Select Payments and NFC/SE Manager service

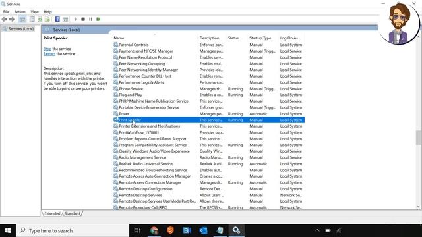pos(208,51)
